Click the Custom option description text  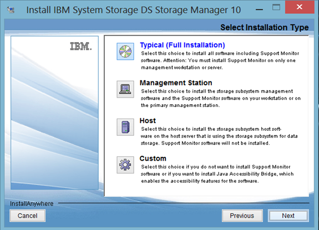217,174
